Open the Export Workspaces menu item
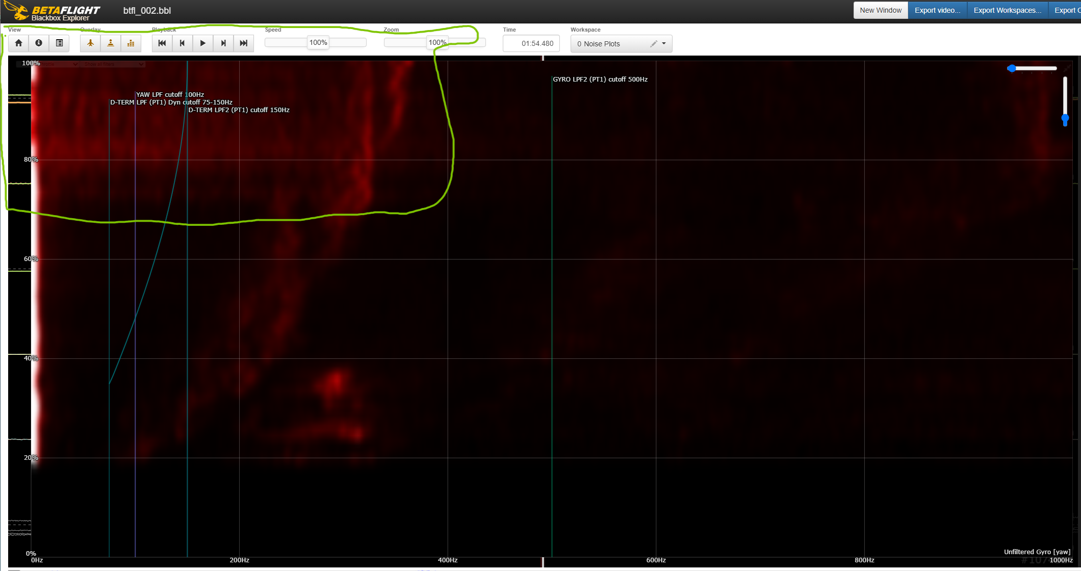The image size is (1081, 571). point(1007,10)
